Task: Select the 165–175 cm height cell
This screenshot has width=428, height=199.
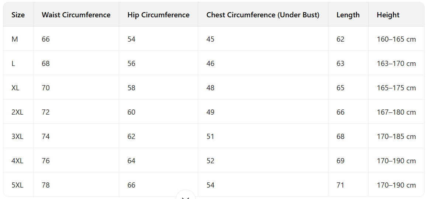Action: (x=396, y=88)
